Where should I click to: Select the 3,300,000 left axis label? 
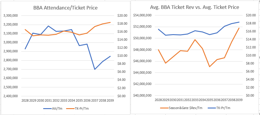10,16
